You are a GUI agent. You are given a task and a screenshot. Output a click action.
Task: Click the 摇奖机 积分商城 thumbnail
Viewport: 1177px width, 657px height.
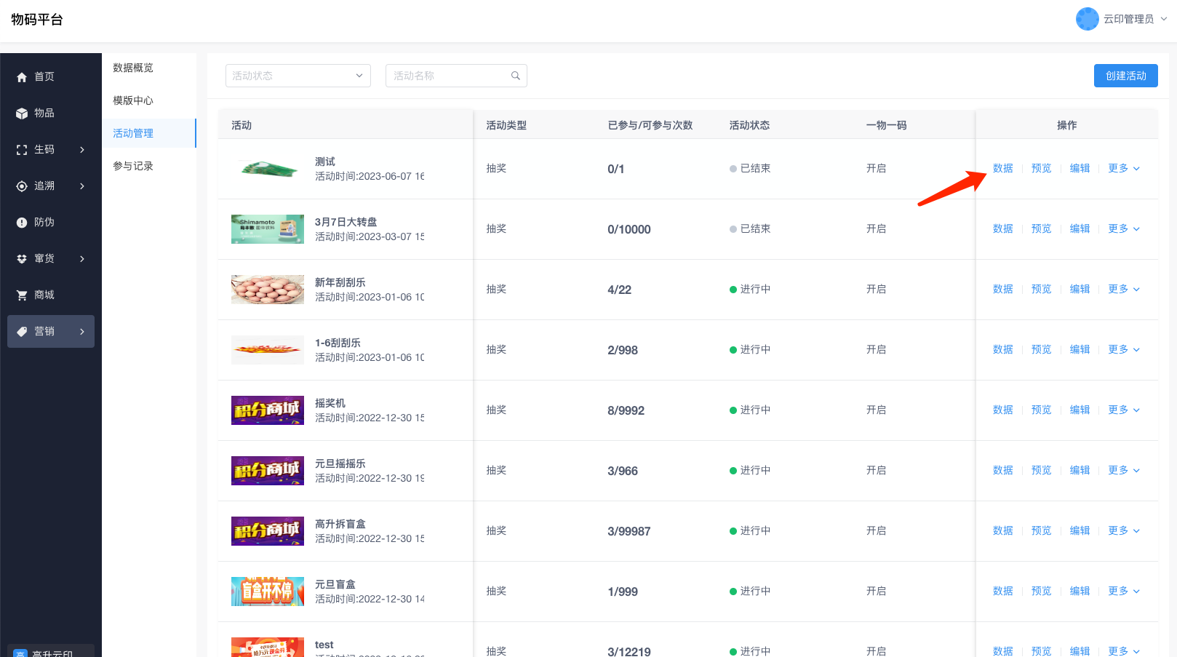(x=268, y=410)
